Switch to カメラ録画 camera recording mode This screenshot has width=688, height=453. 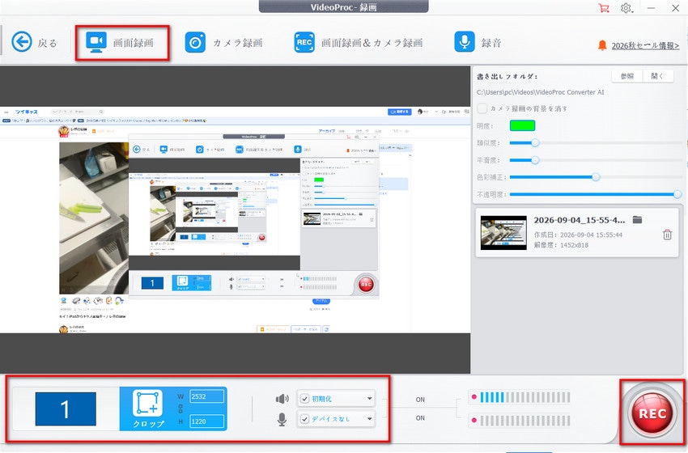click(223, 43)
